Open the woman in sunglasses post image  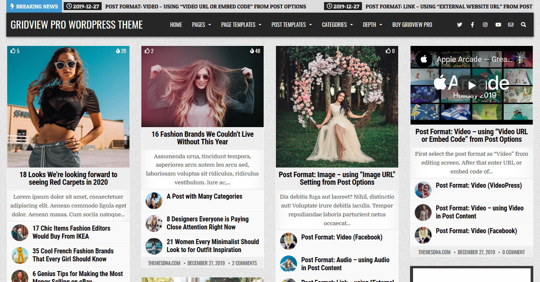pos(68,107)
